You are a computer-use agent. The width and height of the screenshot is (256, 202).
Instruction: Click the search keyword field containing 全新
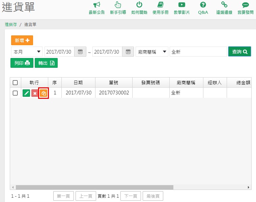[198, 52]
